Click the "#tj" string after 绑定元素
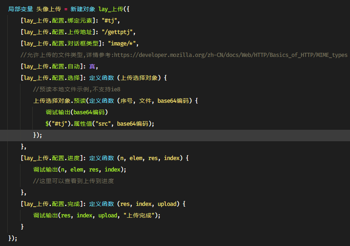This screenshot has height=246, width=350. [110, 21]
